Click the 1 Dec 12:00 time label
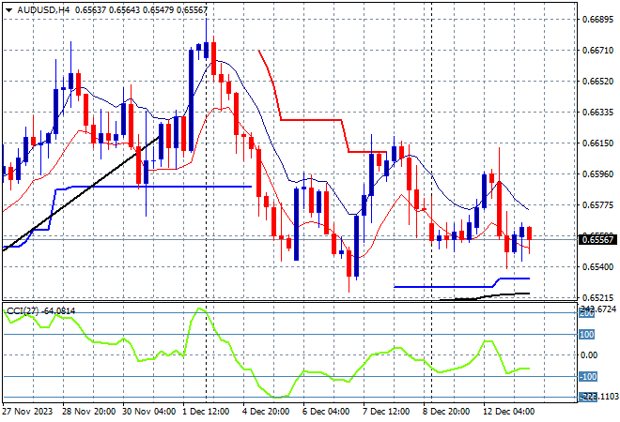The height and width of the screenshot is (422, 620). click(x=209, y=411)
